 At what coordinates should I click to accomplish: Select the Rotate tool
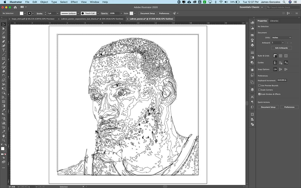point(4,75)
